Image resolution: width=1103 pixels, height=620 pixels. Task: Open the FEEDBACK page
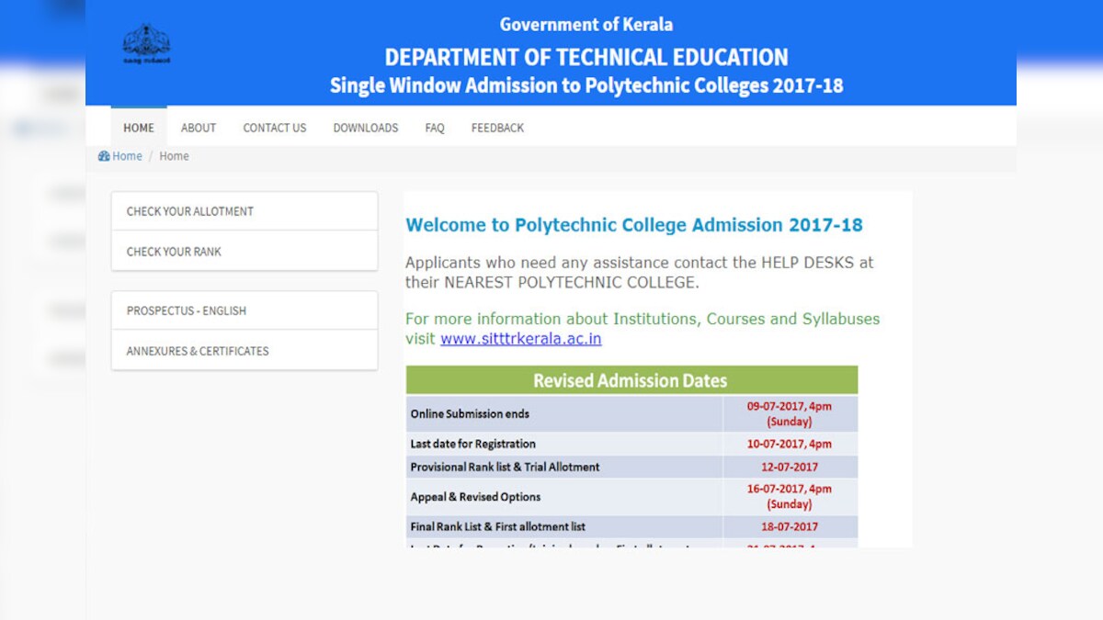pos(496,128)
